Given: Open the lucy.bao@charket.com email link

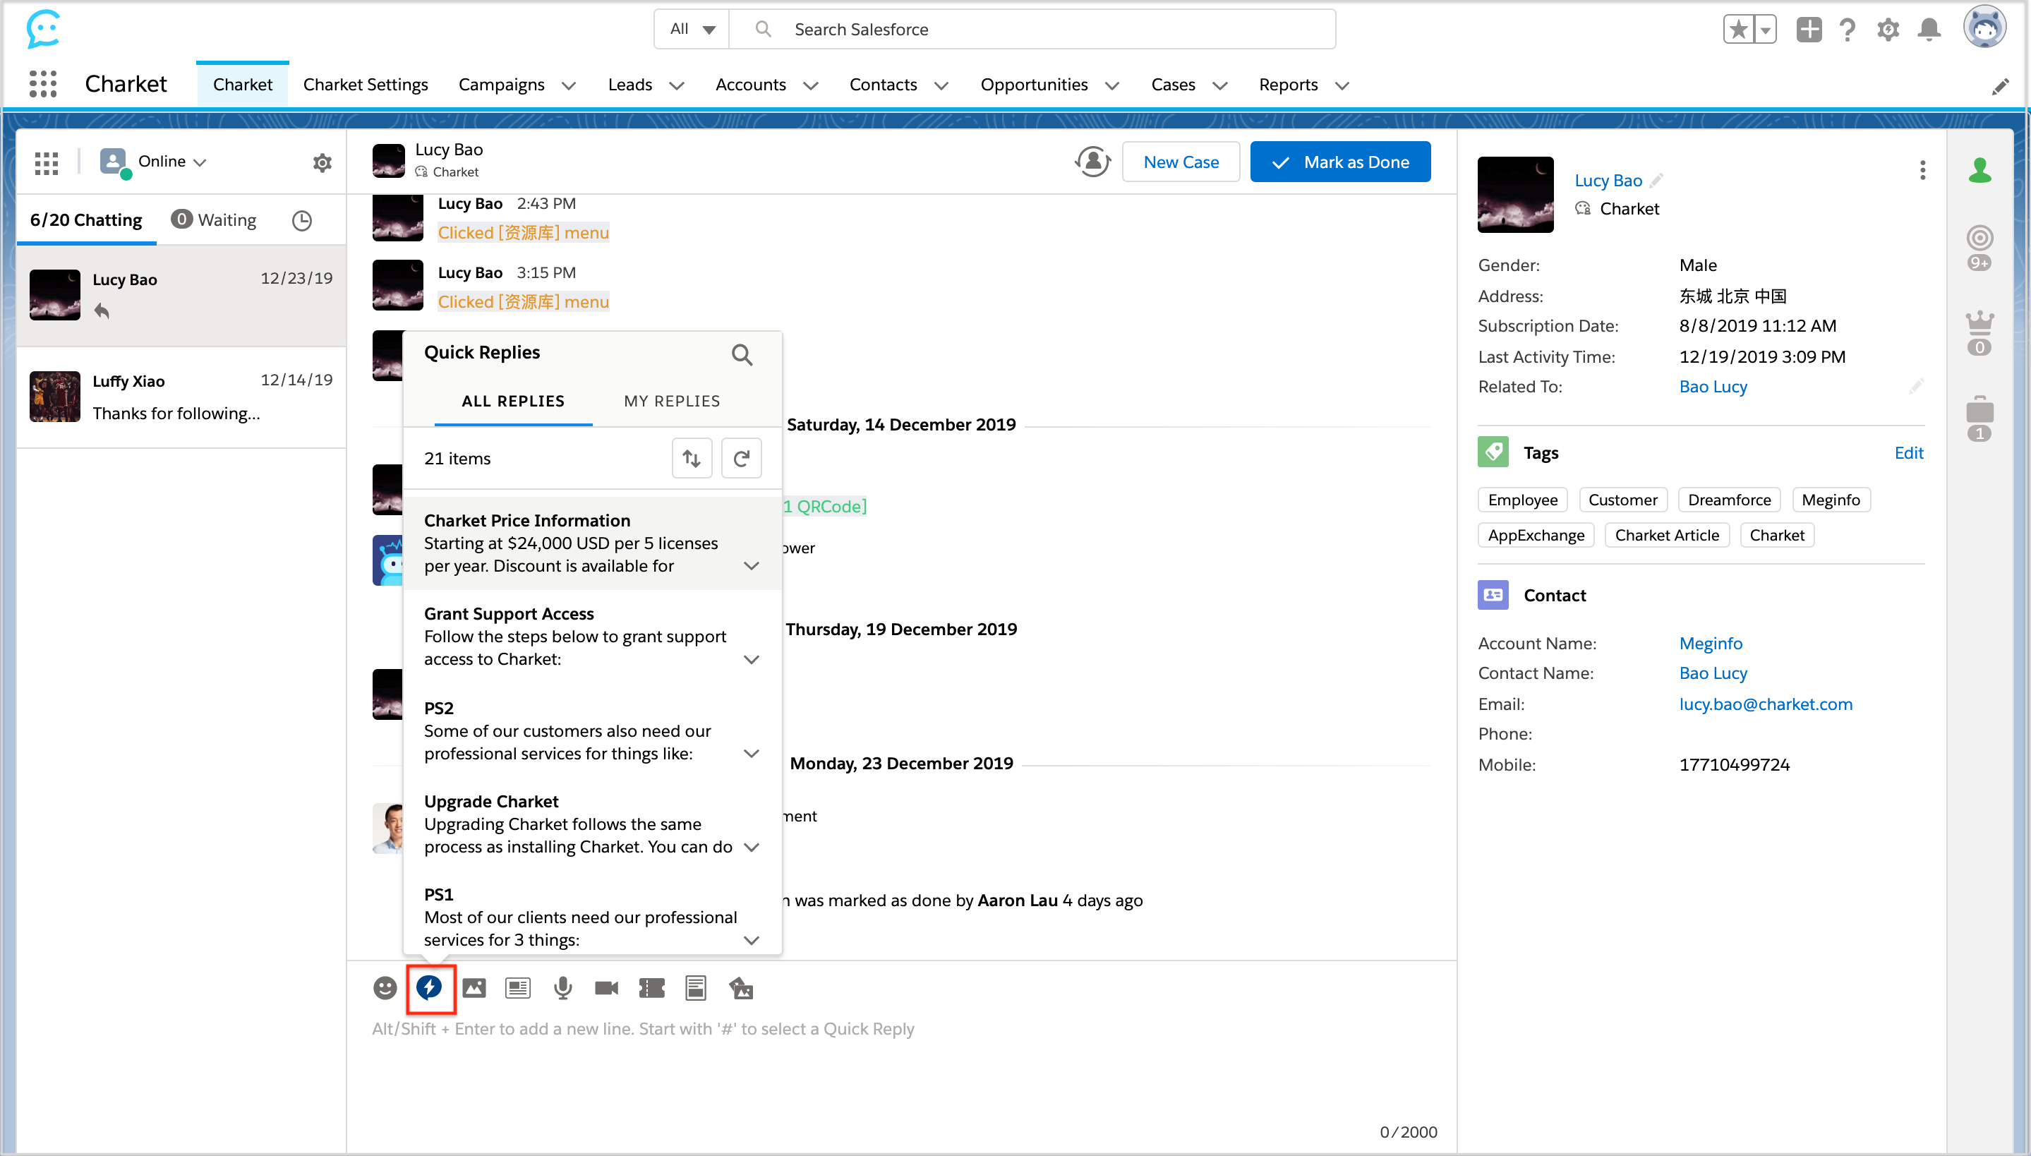Looking at the screenshot, I should pos(1765,704).
